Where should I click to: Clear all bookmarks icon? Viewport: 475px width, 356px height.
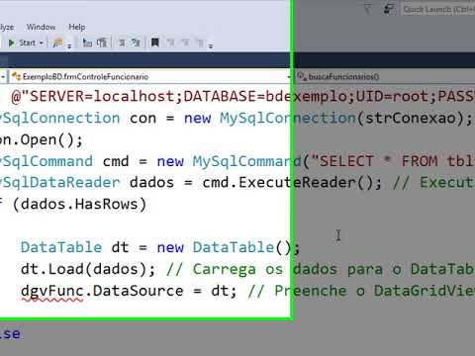pyautogui.click(x=200, y=43)
